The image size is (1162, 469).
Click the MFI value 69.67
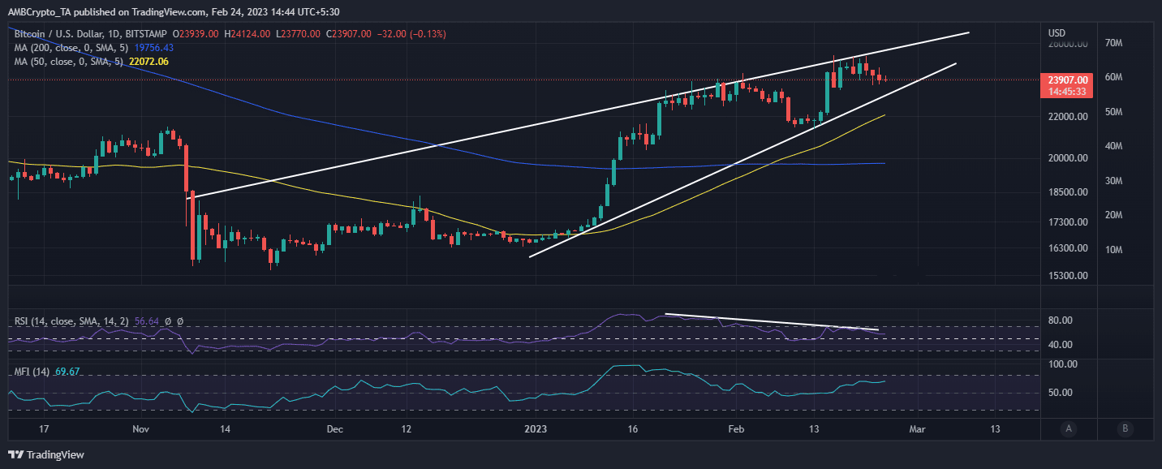point(66,372)
